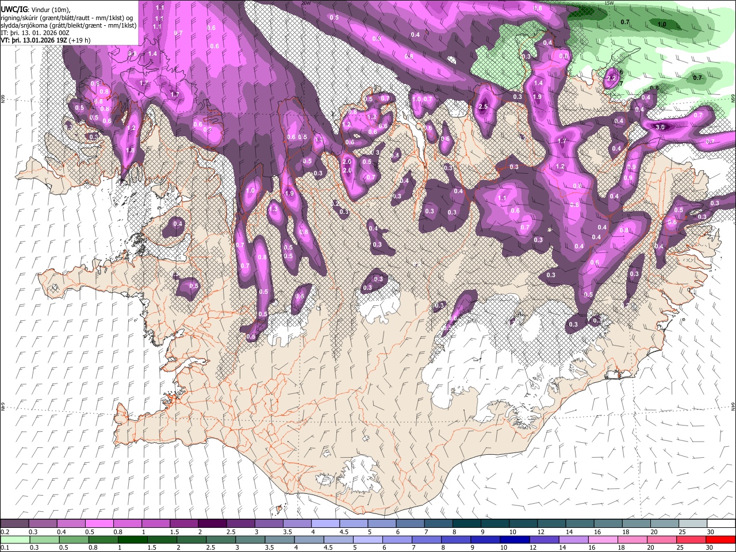The width and height of the screenshot is (736, 552).
Task: Pick the pale lavender swatch between 4 and 4.5 top row
Action: click(325, 523)
